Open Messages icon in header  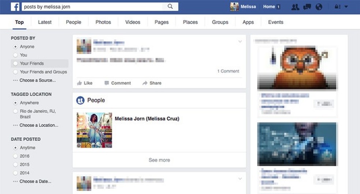(307, 7)
